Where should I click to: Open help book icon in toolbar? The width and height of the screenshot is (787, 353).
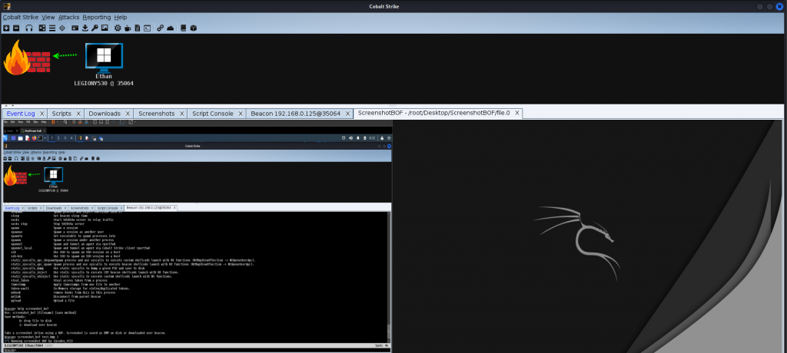point(183,28)
